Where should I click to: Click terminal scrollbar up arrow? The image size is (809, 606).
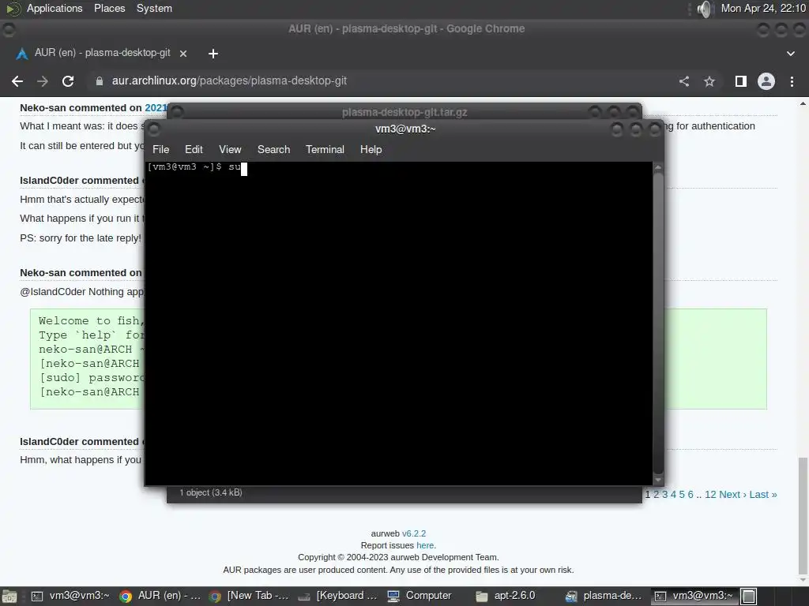[658, 167]
